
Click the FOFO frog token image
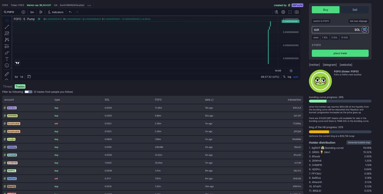(x=320, y=81)
